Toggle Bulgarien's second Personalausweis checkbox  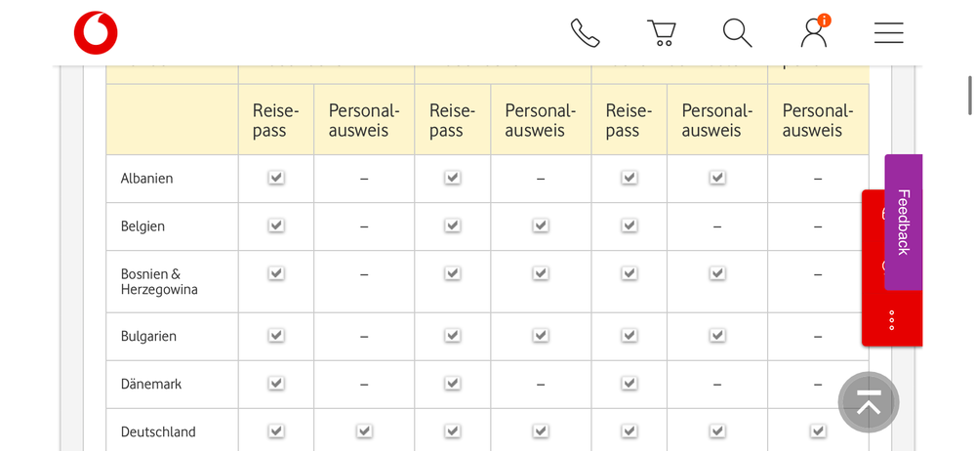(541, 335)
